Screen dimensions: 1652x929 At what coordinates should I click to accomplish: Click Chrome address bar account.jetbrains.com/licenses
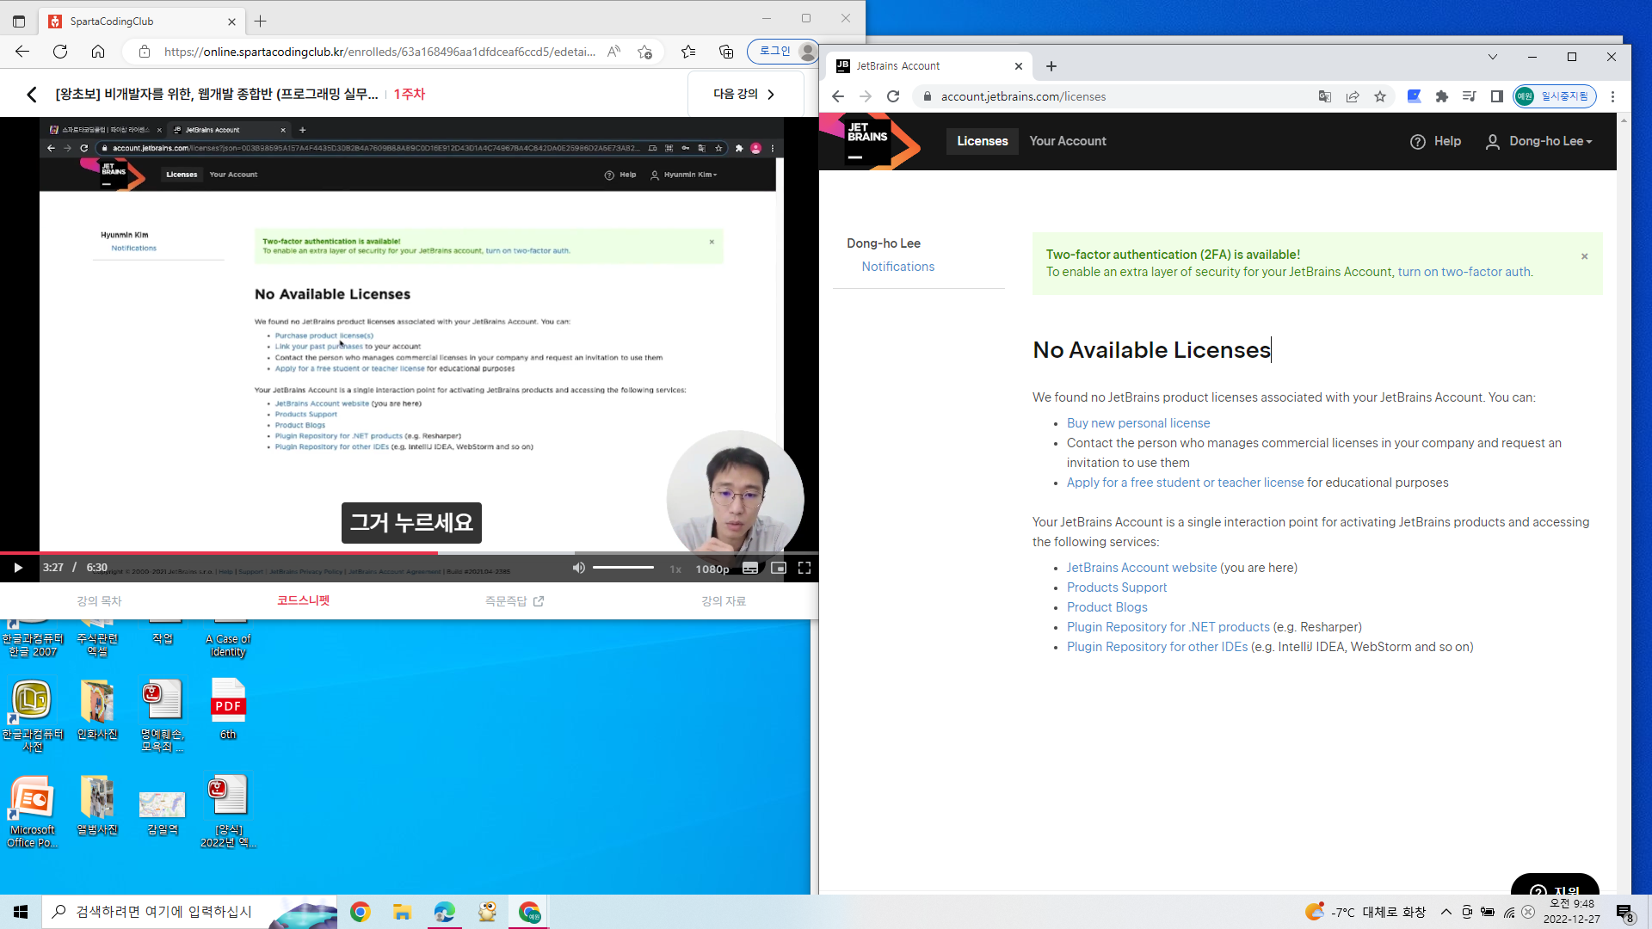(1023, 96)
